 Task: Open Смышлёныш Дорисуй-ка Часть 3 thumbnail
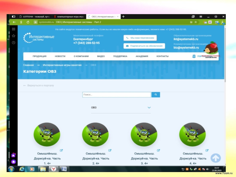[x=144, y=135]
